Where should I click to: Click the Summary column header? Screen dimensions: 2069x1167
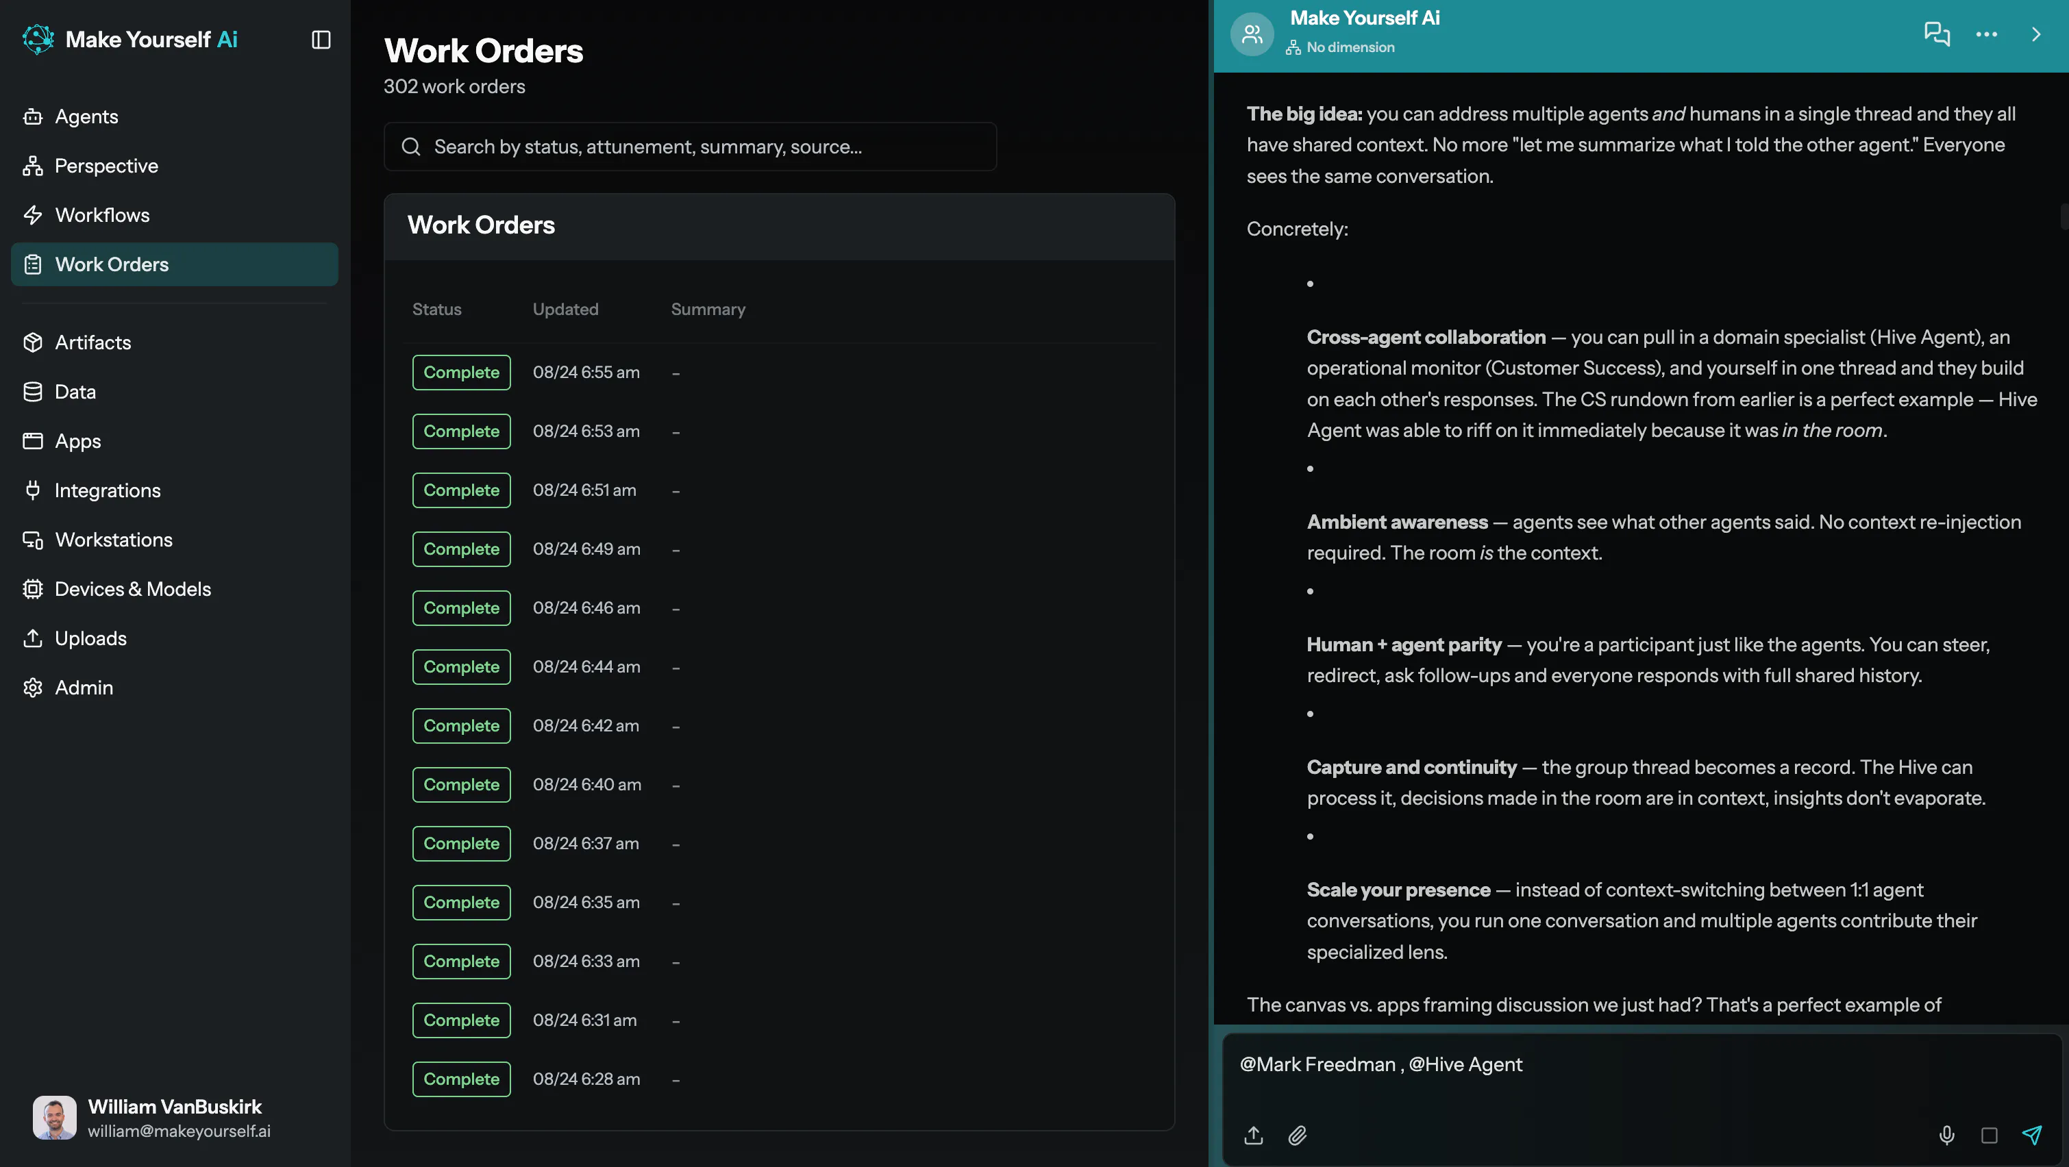point(708,310)
